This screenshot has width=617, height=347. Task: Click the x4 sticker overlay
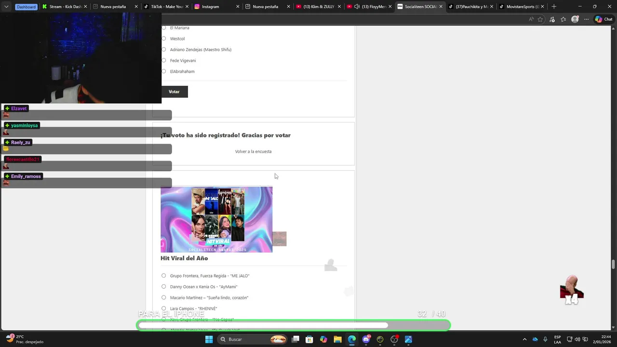572,290
